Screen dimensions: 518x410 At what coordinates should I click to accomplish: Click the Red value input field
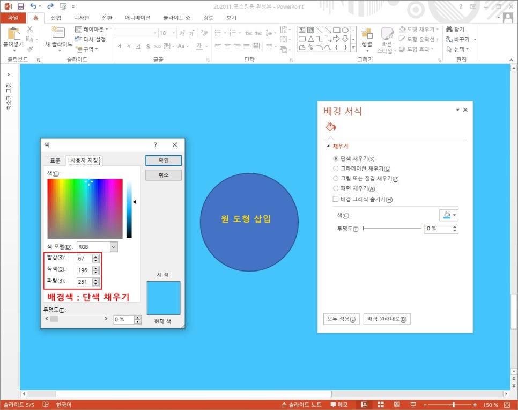(84, 259)
